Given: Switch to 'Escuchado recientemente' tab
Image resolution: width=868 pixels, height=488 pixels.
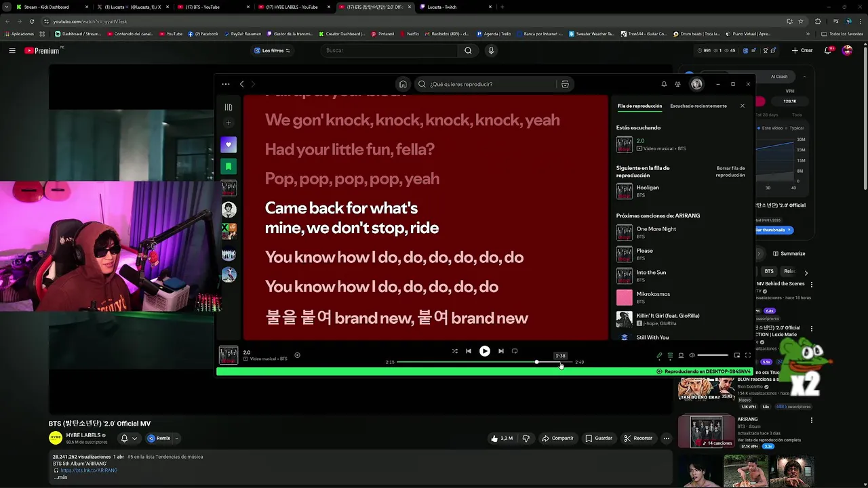Looking at the screenshot, I should [698, 106].
